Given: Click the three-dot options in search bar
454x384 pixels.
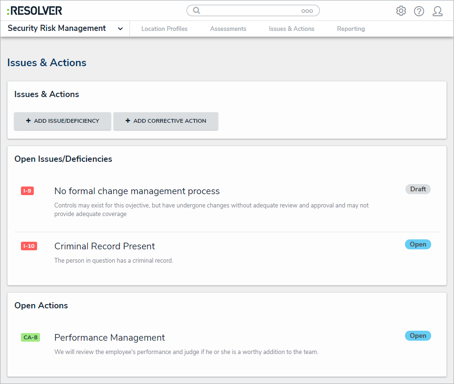Looking at the screenshot, I should pos(307,11).
